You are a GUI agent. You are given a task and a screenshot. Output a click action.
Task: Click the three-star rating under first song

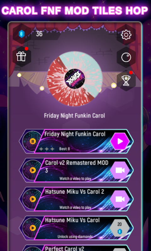tap(47, 149)
